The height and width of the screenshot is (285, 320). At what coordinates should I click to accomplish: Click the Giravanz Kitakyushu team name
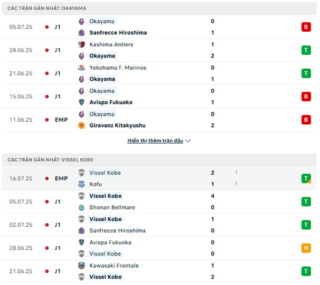click(118, 126)
